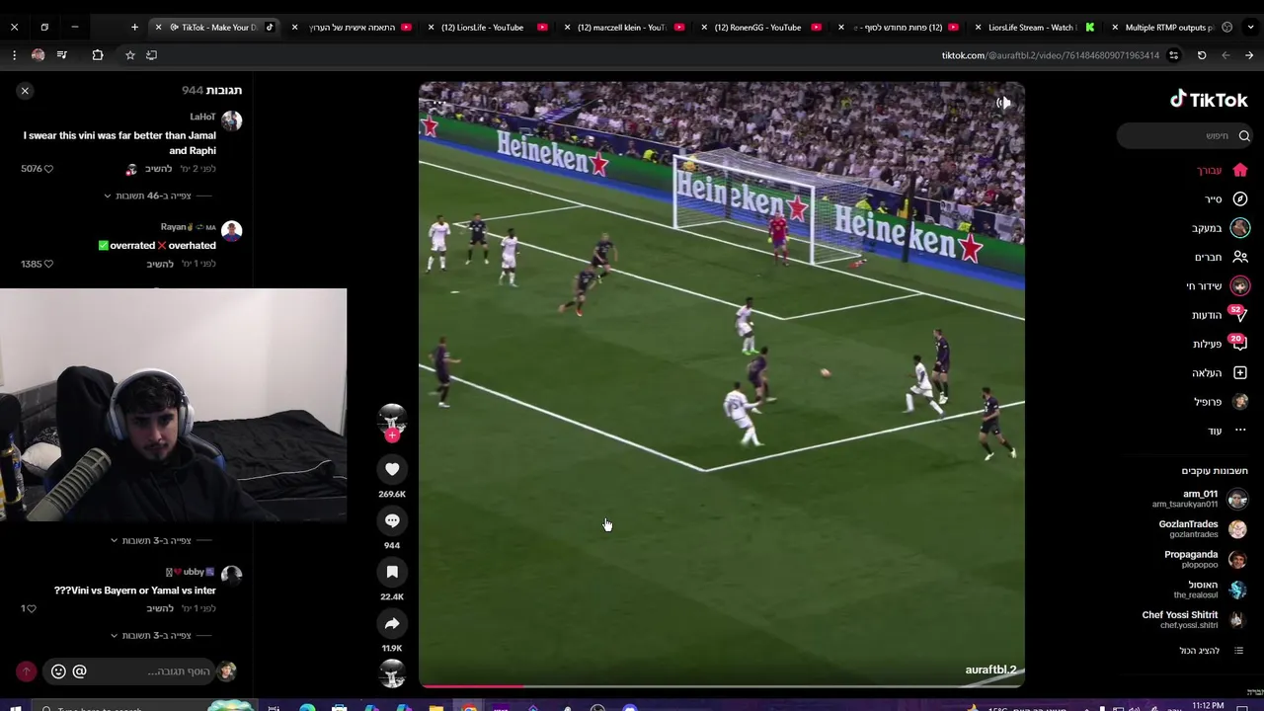Go back with right-pointing browser arrow
1264x711 pixels.
point(1249,55)
